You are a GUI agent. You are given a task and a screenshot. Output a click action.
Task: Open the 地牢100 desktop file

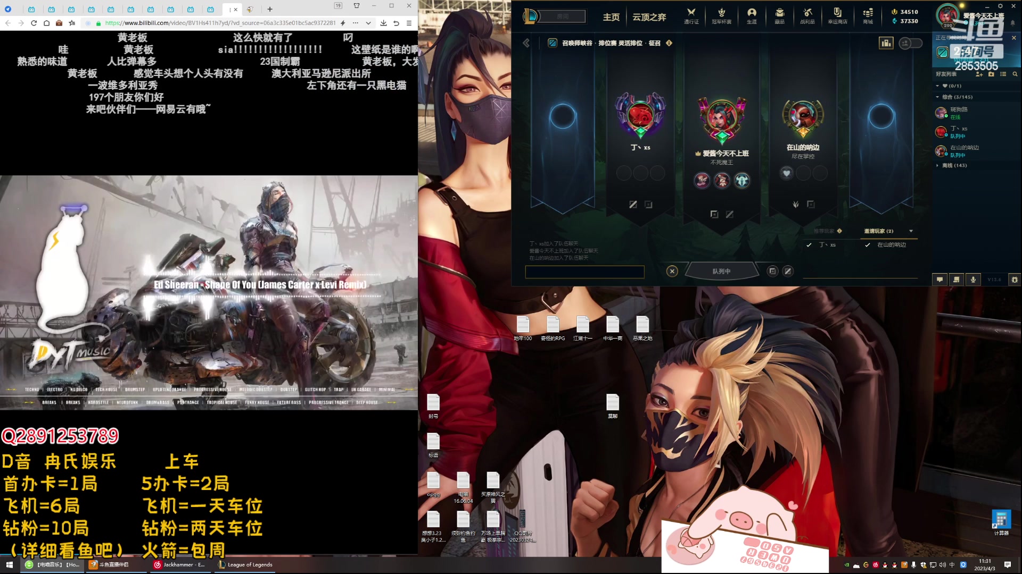point(523,328)
